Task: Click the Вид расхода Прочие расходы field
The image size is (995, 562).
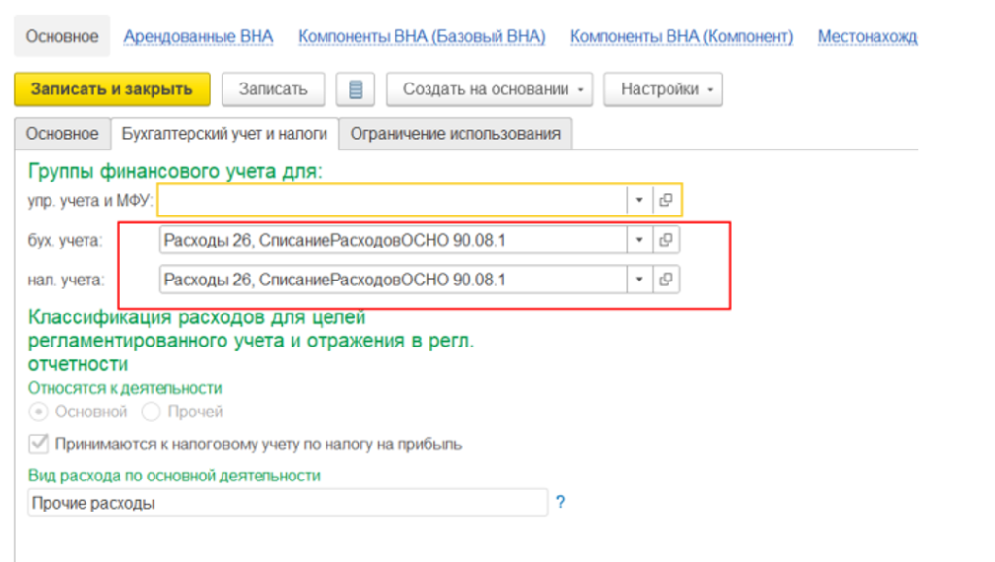Action: point(288,503)
